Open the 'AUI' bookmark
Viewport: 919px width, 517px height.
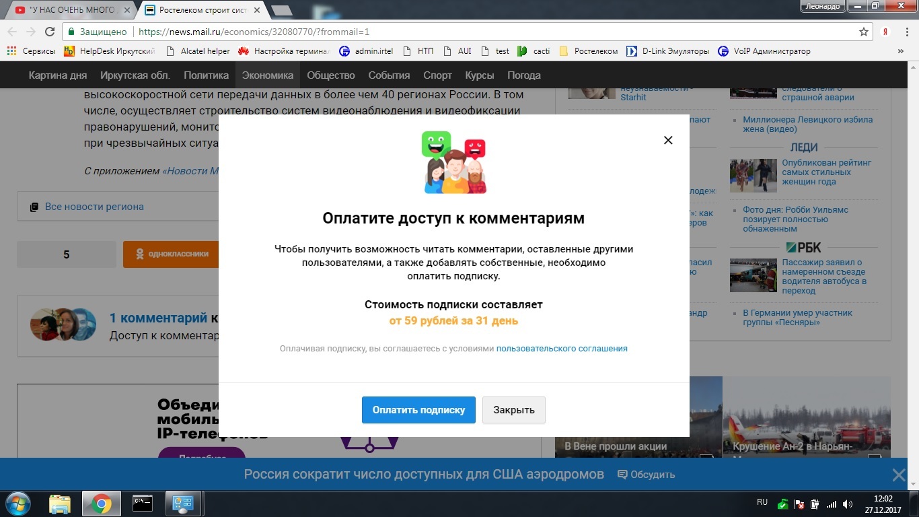457,50
